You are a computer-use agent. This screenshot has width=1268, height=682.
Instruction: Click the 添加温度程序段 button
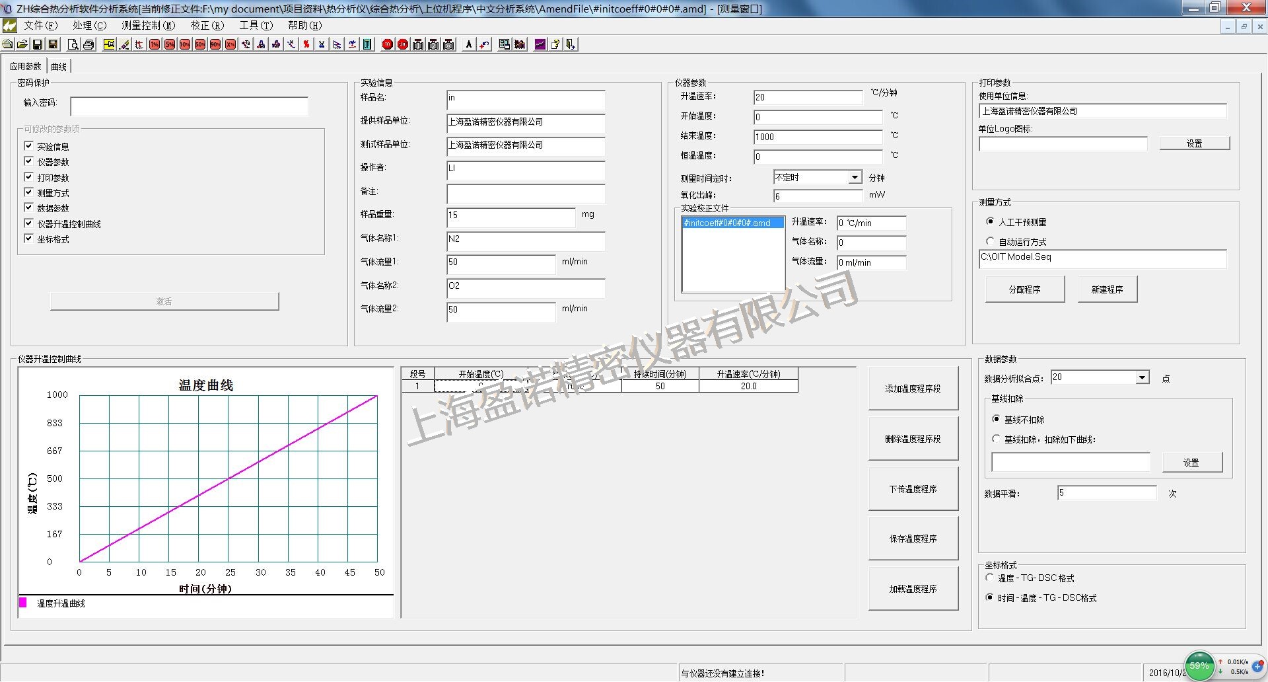[x=913, y=389]
